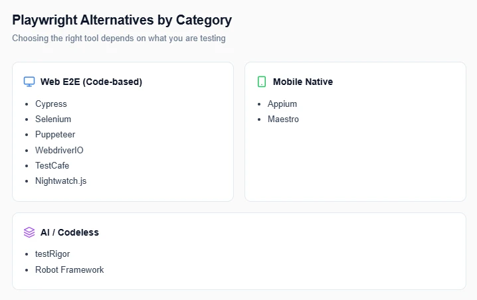Click the purple layers icon beside AI / Codeless
Screen dimensions: 477x300
point(29,232)
